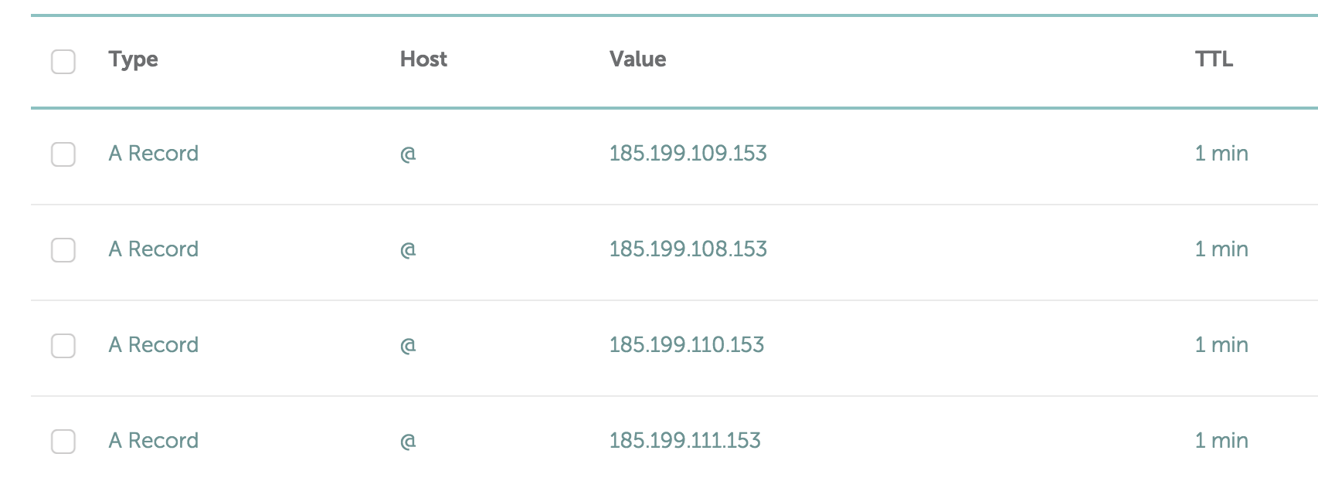Screen dimensions: 1318x491
Task: Click the @ host of the last record
Action: tap(408, 441)
